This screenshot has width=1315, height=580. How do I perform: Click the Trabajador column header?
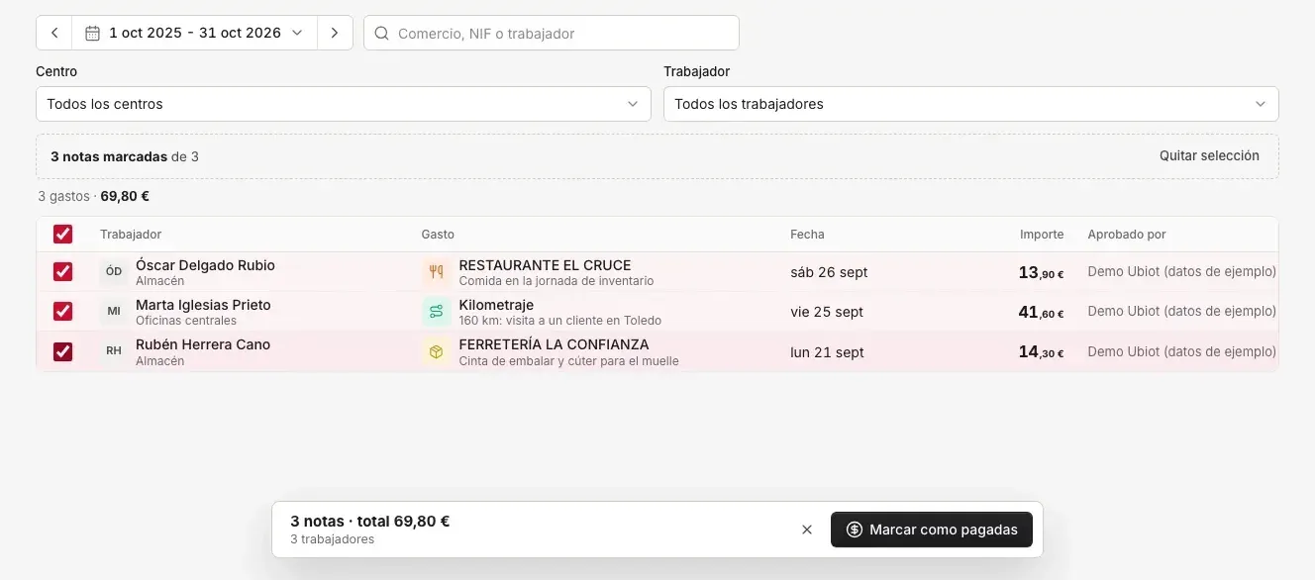(x=131, y=235)
